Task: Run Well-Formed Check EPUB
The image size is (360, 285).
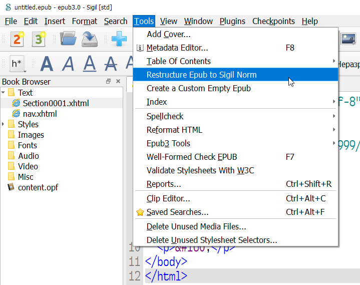Action: (235, 157)
